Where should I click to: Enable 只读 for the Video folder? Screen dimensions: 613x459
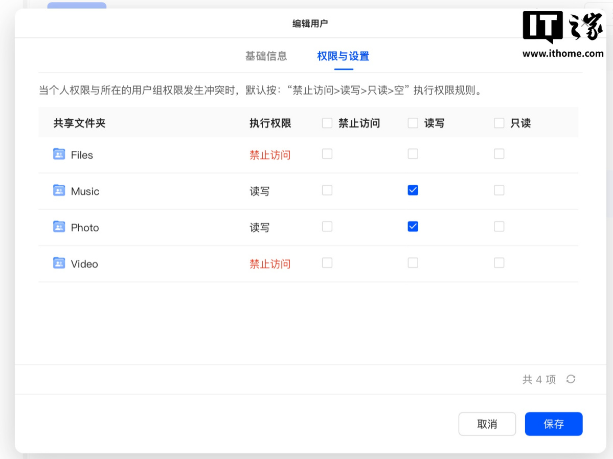[x=499, y=263]
